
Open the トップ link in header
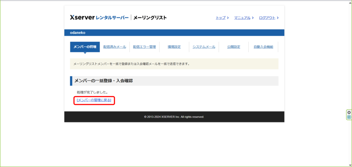click(x=220, y=18)
